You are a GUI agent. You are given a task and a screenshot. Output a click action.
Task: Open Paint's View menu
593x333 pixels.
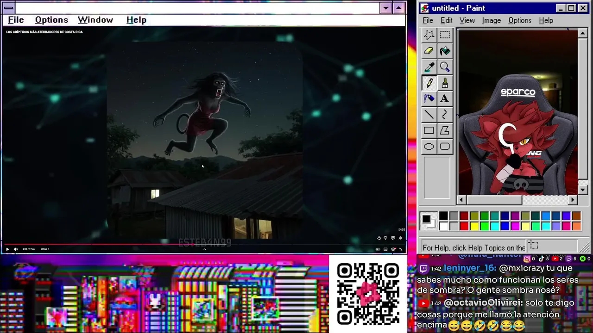467,20
